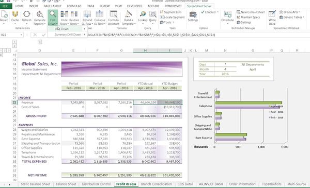Image resolution: width=310 pixels, height=188 pixels.
Task: Click the Distributor icon
Action: pos(227,18)
